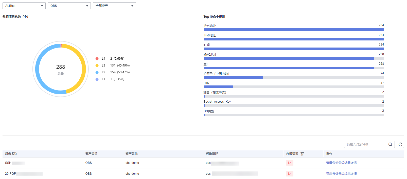
Task: Open the classification result filter icon
Action: [302, 154]
